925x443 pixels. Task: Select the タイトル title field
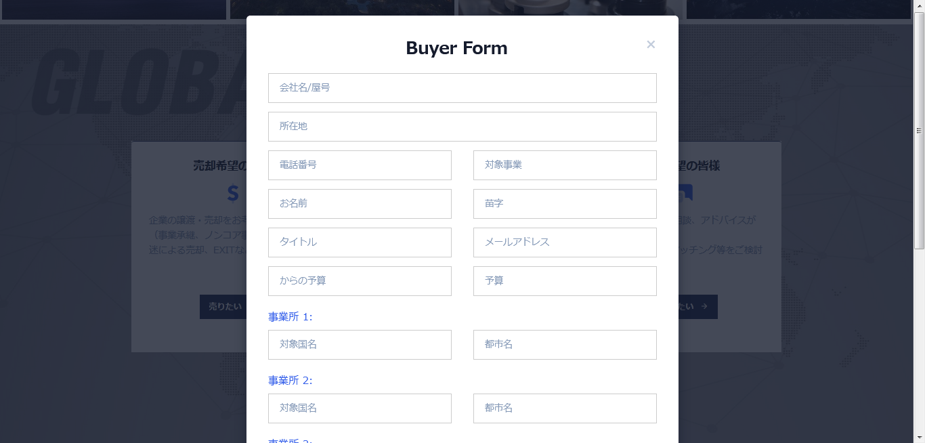point(360,242)
